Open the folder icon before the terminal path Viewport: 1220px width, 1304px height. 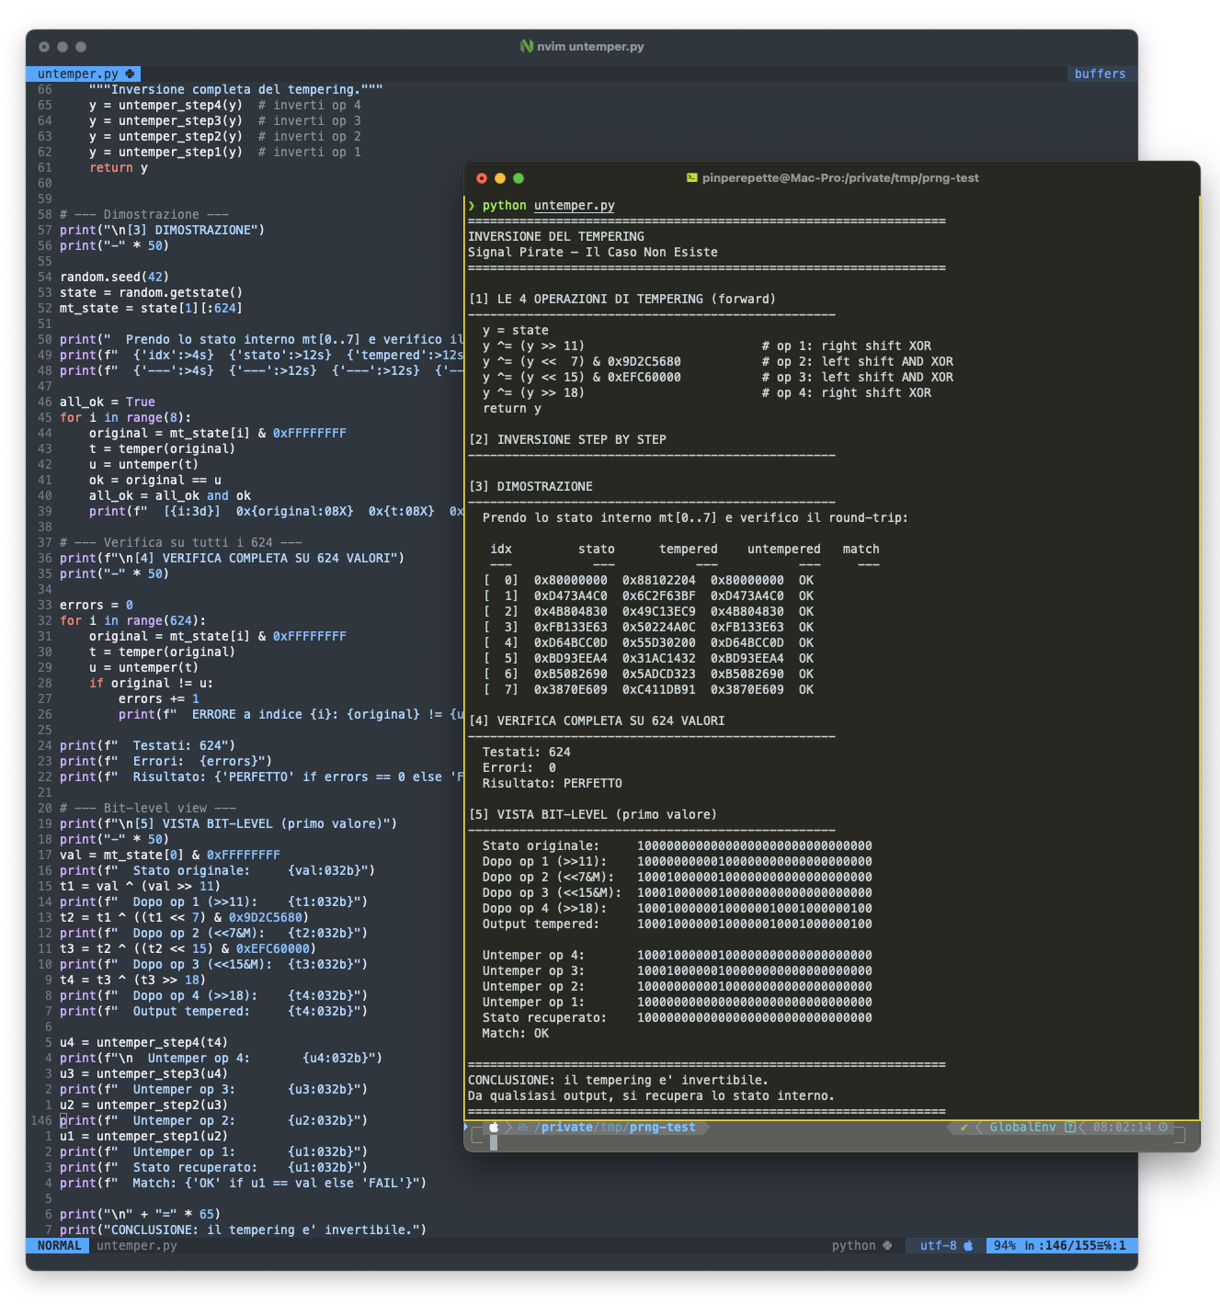[x=521, y=1128]
